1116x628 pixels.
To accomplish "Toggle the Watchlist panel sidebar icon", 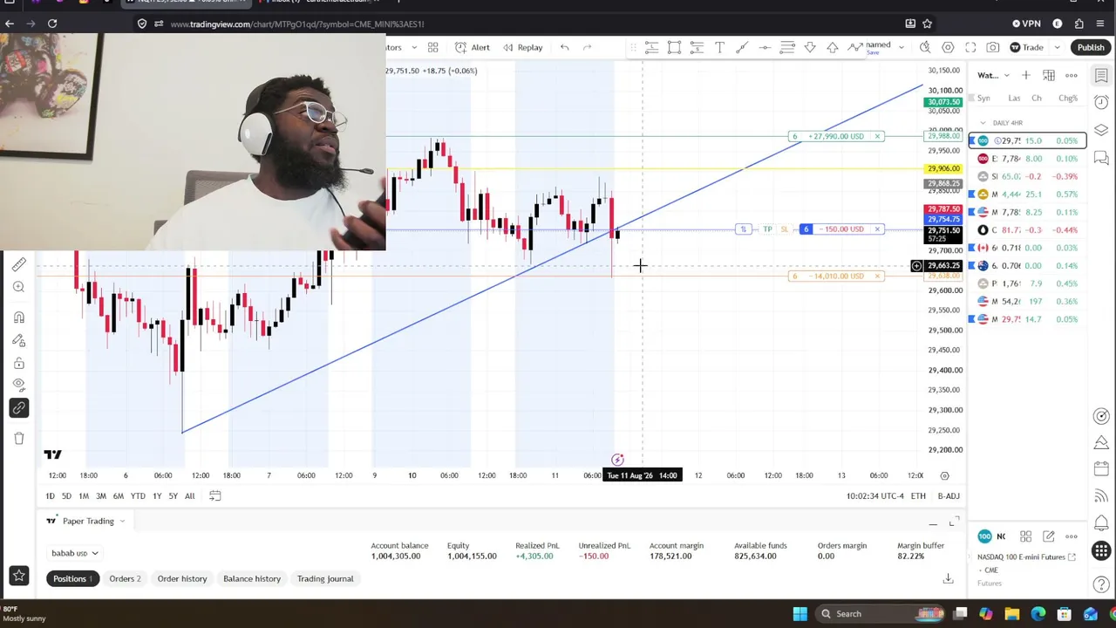I will click(1101, 76).
